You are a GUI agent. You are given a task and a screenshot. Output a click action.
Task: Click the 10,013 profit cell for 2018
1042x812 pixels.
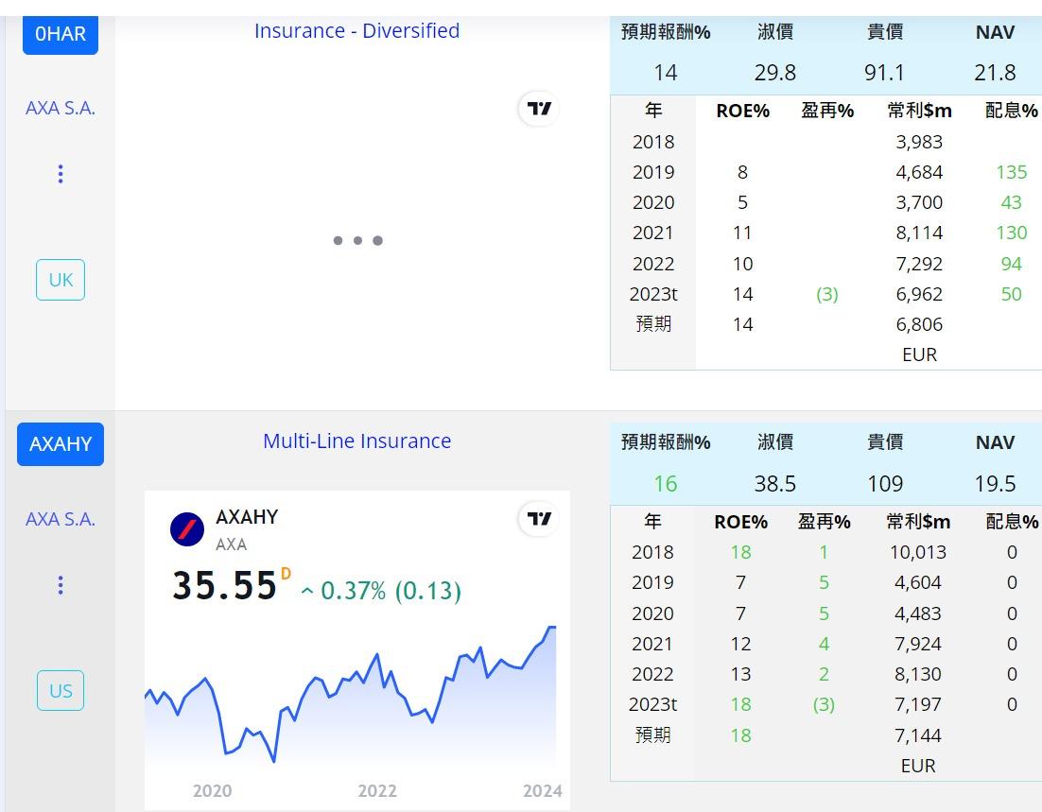tap(918, 551)
